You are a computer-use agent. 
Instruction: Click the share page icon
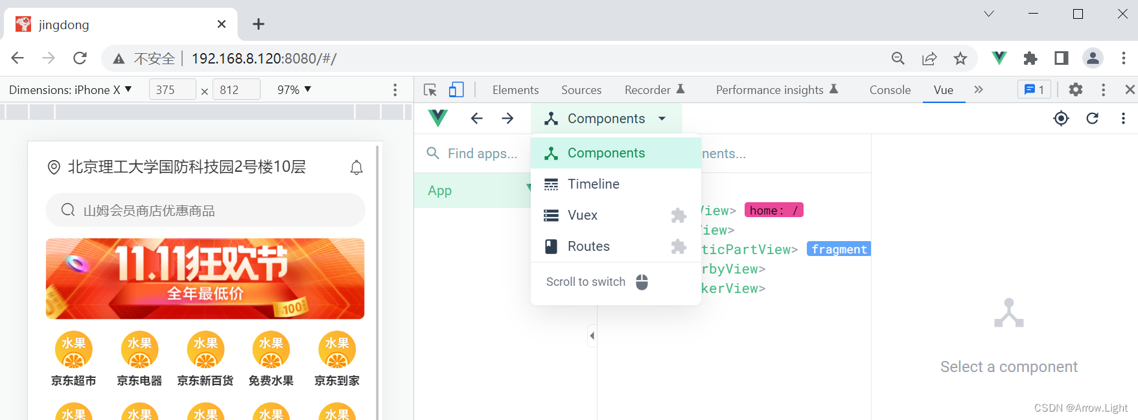tap(929, 58)
